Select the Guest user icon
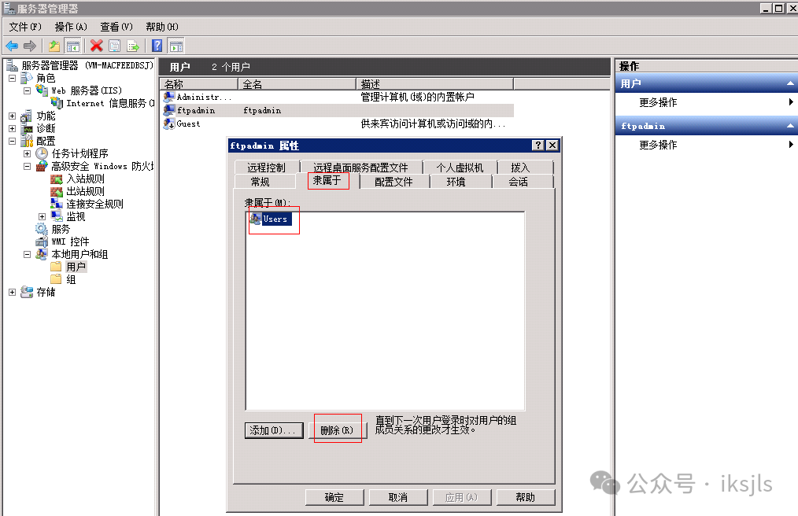This screenshot has height=516, width=798. point(169,123)
